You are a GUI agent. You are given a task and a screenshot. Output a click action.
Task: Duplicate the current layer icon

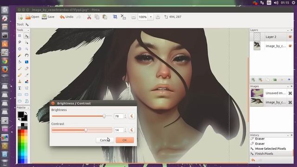268,80
